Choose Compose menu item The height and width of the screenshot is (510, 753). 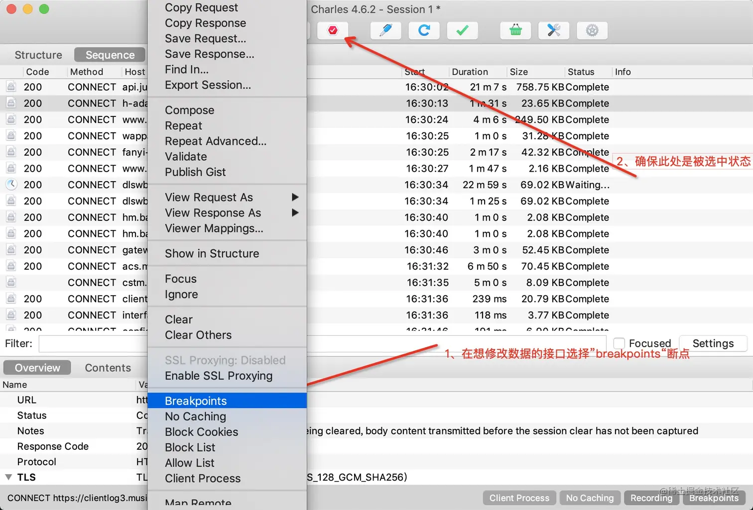(x=227, y=110)
